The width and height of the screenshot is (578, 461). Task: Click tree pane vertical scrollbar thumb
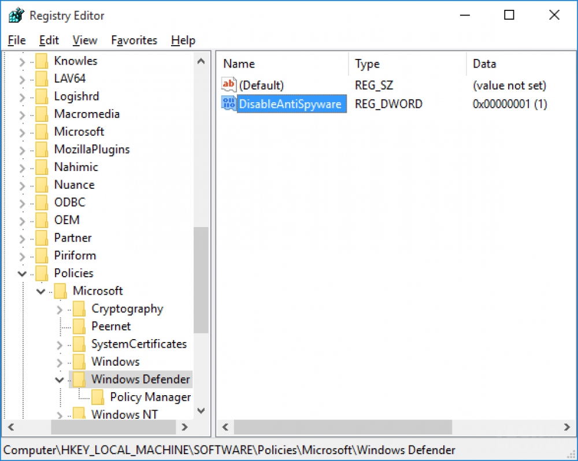pyautogui.click(x=201, y=280)
